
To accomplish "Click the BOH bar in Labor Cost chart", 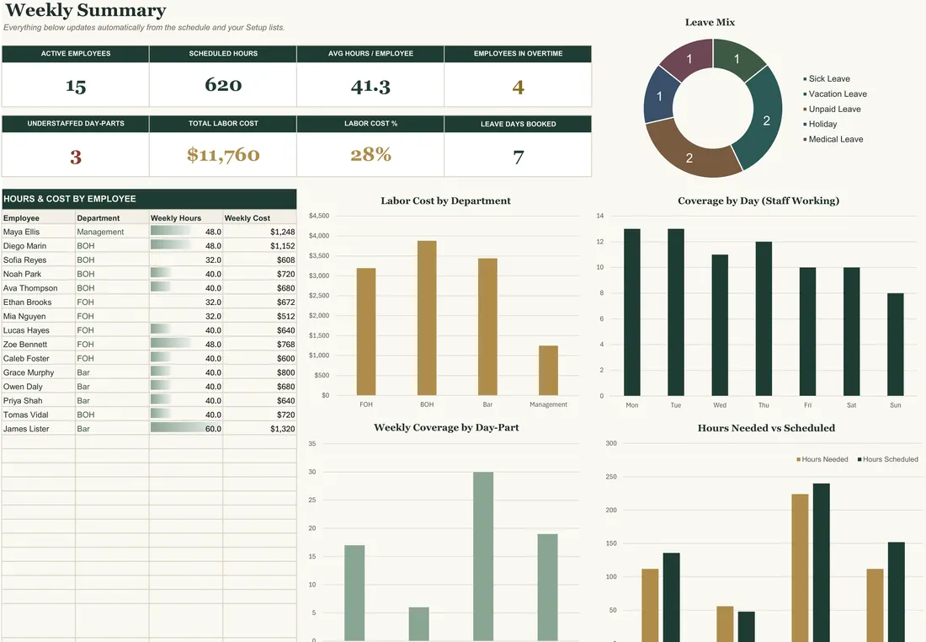I will click(427, 318).
